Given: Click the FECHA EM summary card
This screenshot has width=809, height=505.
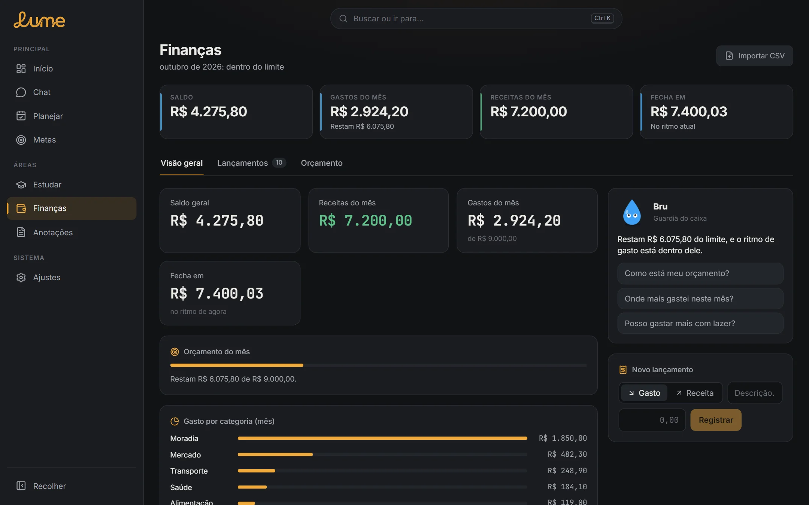Looking at the screenshot, I should [x=716, y=112].
